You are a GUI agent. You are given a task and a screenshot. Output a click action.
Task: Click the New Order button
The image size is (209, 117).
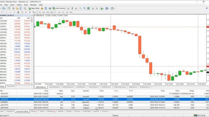point(34,8)
